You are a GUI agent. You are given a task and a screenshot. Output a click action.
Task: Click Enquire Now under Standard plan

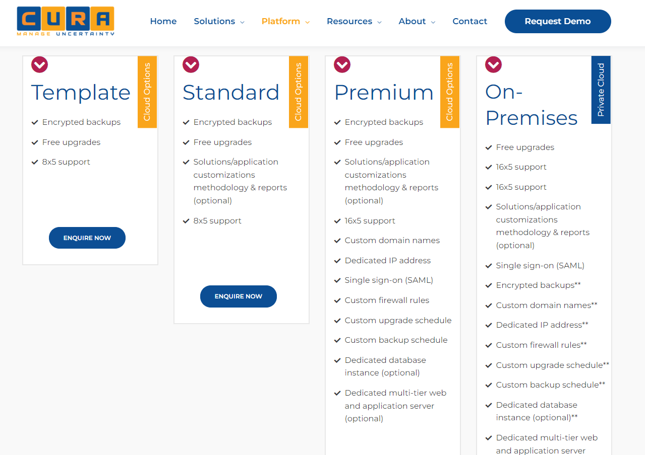[x=239, y=296]
